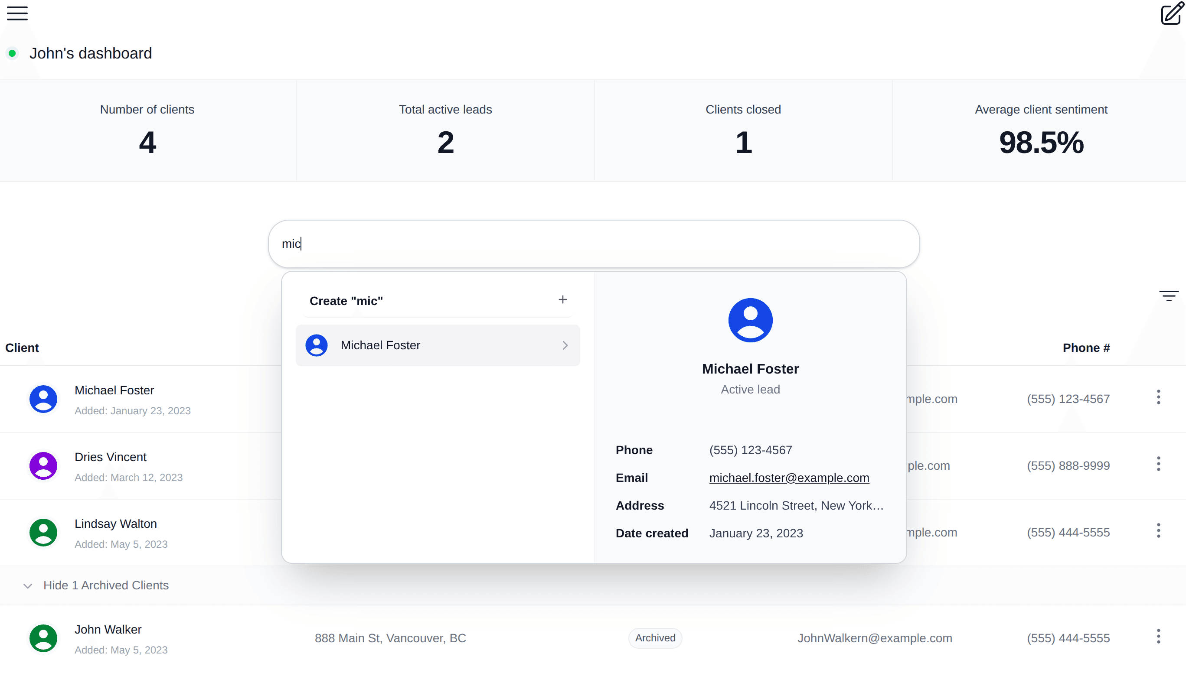This screenshot has height=699, width=1186.
Task: Click the plus icon beside Create "mic"
Action: click(562, 299)
